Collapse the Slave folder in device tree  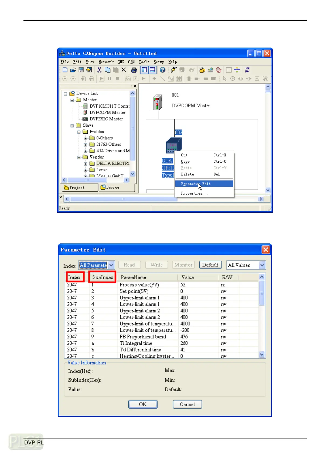[x=72, y=126]
